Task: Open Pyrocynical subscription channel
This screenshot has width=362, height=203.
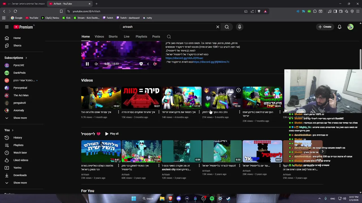Action: (22, 88)
